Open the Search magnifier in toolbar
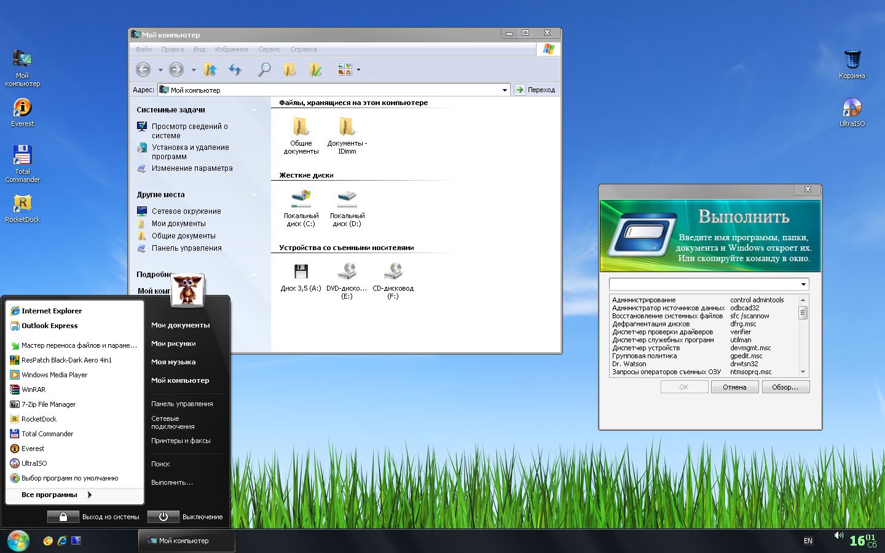This screenshot has height=553, width=885. (x=264, y=69)
